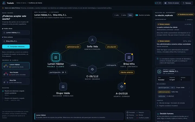The image size is (195, 122).
Task: Click the Reiniciar button
Action: [187, 3]
